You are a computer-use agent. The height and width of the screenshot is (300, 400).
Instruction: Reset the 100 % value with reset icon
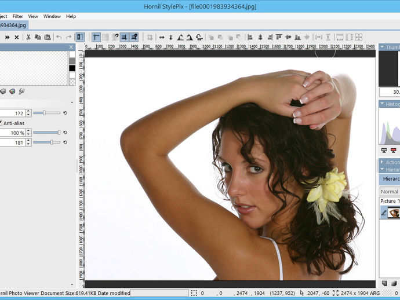66,133
